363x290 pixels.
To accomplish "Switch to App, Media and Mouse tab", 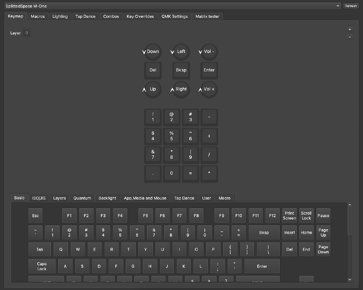I will click(x=145, y=198).
